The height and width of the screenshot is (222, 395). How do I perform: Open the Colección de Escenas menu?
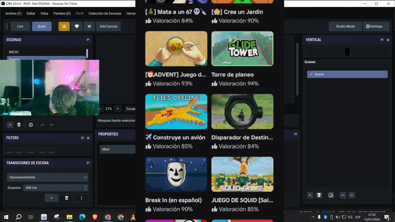[x=105, y=14]
